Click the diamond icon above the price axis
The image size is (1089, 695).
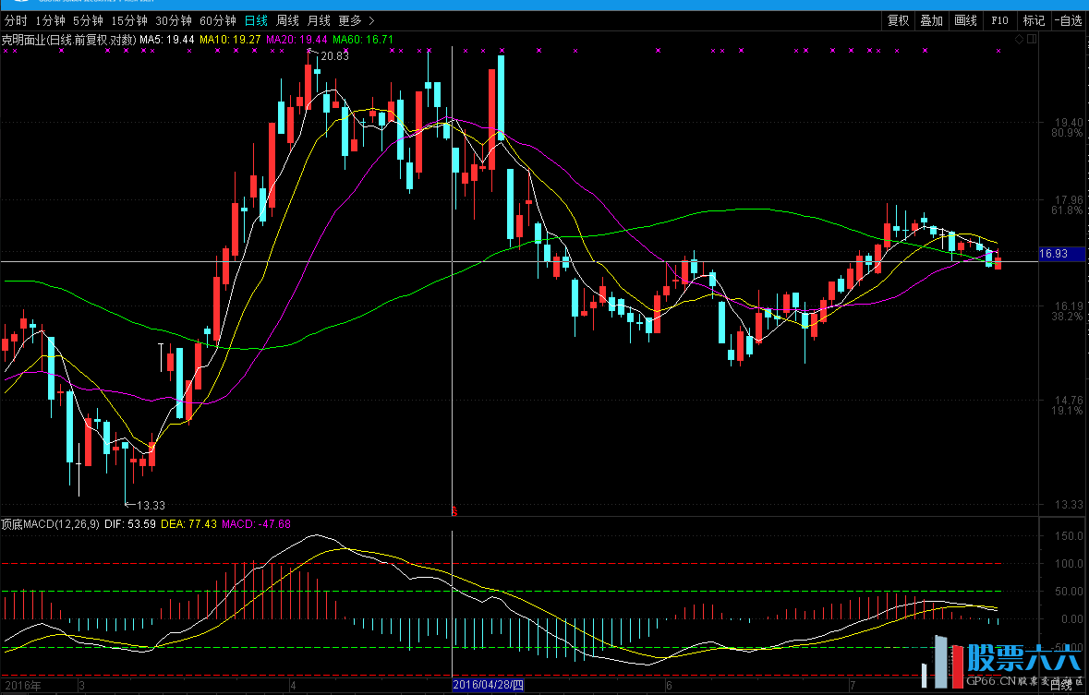click(x=1019, y=40)
